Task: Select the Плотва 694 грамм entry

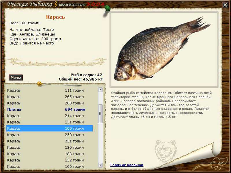Action: tap(49, 109)
